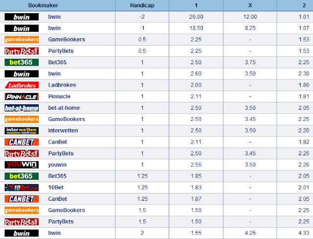Click the CANBET logo with handicap 1.25
Image resolution: width=313 pixels, height=239 pixels.
click(x=22, y=199)
